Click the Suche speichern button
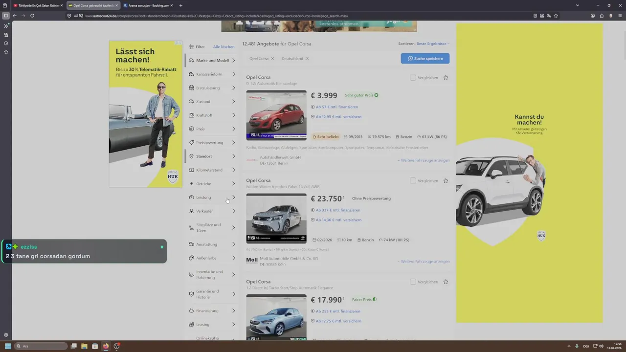Viewport: 626px width, 352px height. [425, 59]
